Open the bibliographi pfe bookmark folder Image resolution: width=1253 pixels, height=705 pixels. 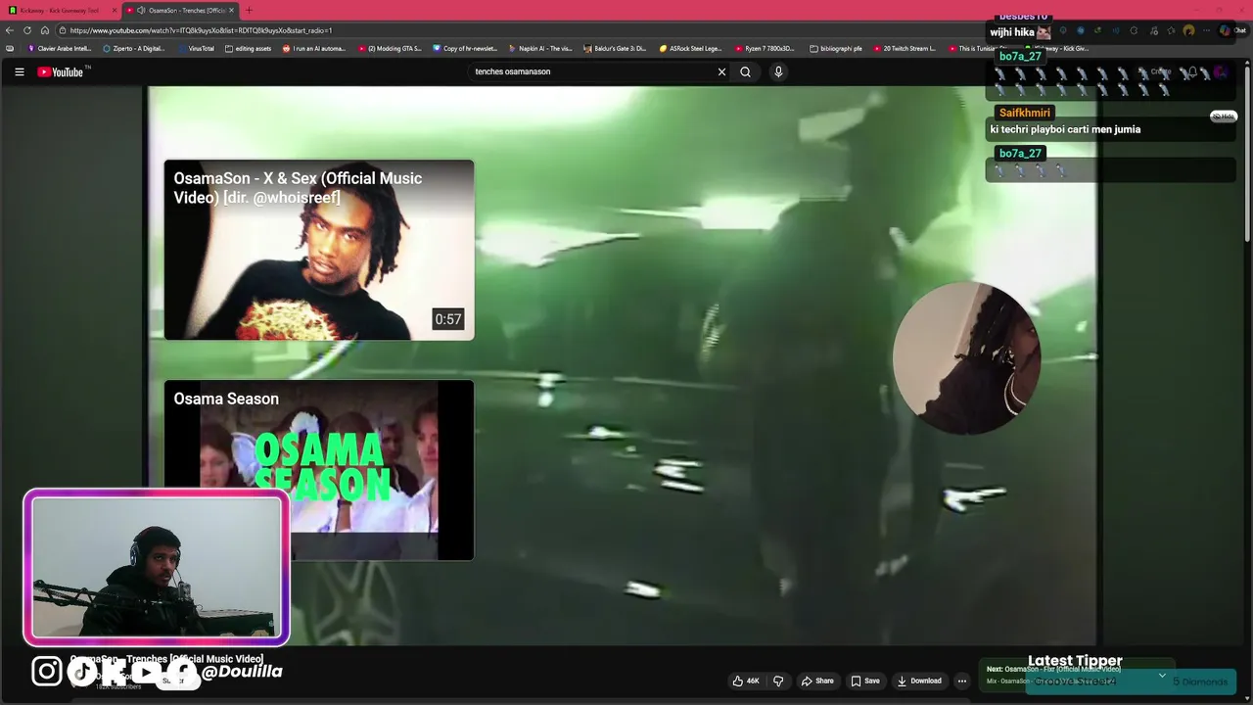click(836, 48)
